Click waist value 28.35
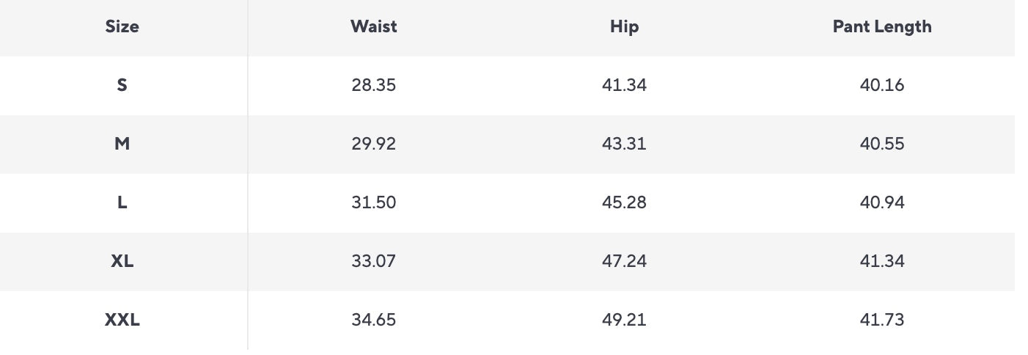This screenshot has height=355, width=1028. click(373, 85)
